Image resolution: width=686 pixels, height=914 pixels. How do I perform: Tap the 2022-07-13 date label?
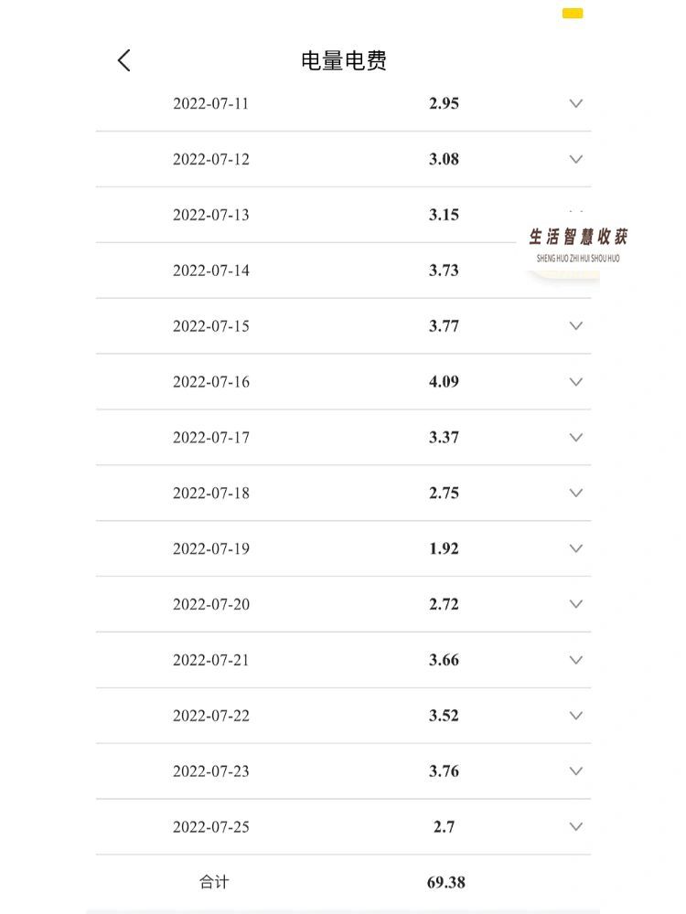point(210,215)
